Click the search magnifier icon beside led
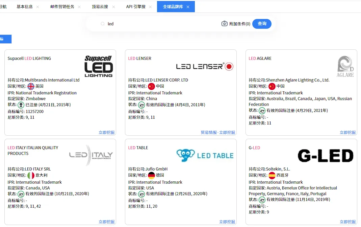The height and width of the screenshot is (227, 361). [x=103, y=24]
